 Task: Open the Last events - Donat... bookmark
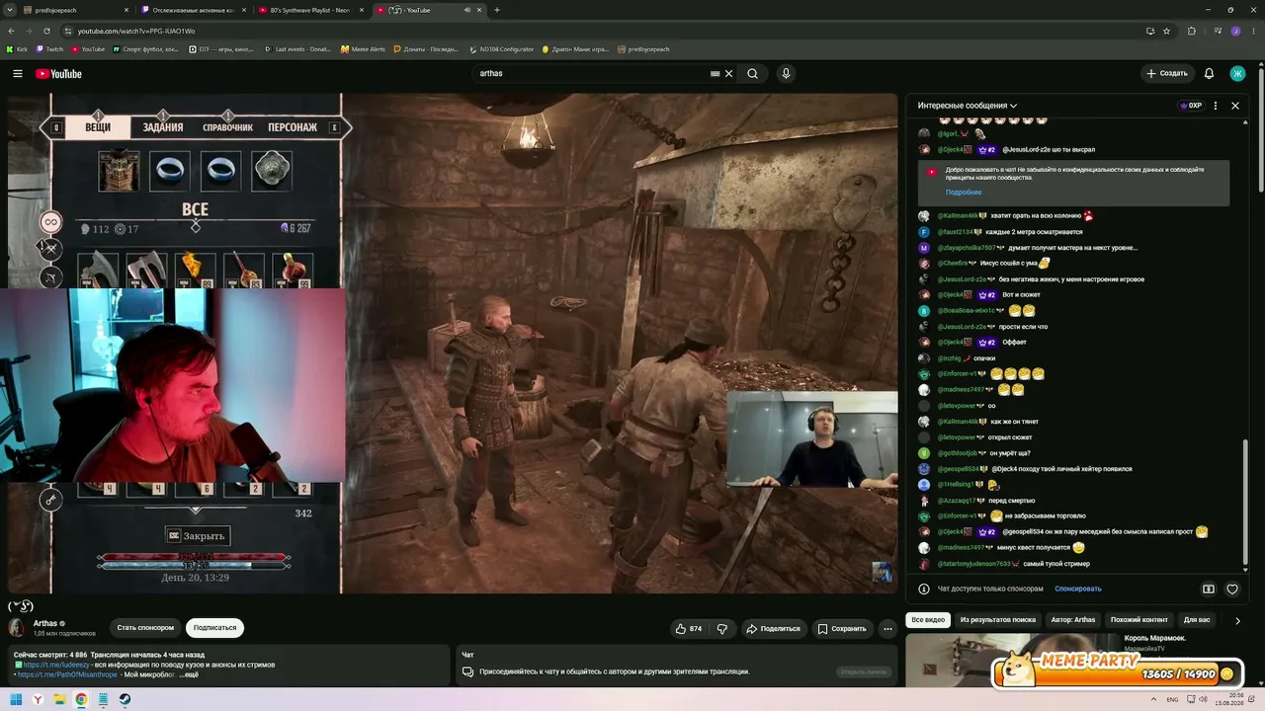[x=298, y=49]
